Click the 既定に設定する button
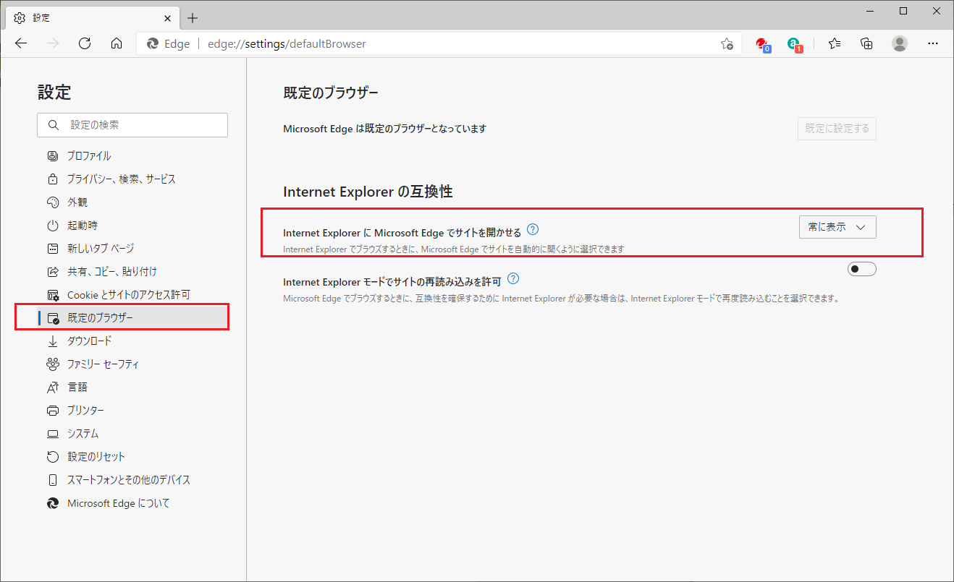 [837, 129]
